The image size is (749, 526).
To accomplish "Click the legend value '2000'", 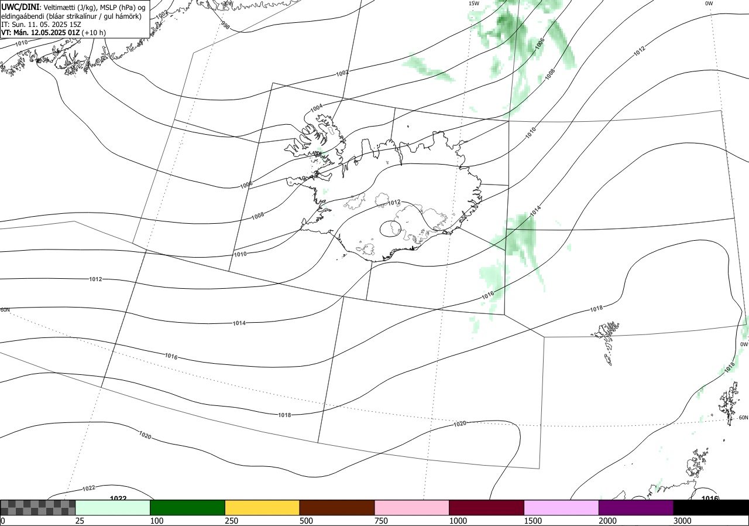I will click(607, 521).
